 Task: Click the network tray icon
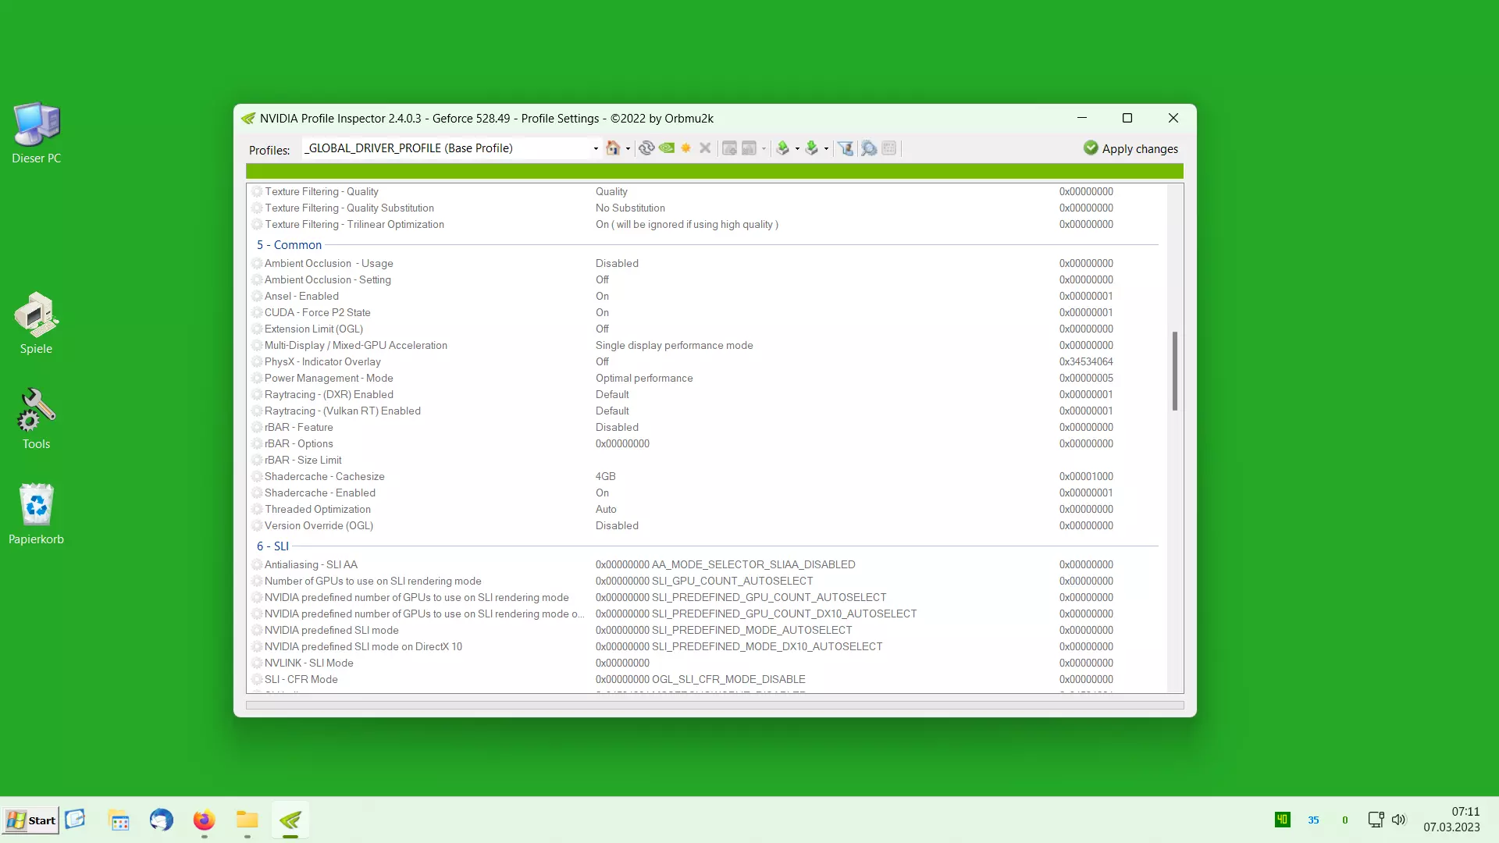pyautogui.click(x=1376, y=820)
